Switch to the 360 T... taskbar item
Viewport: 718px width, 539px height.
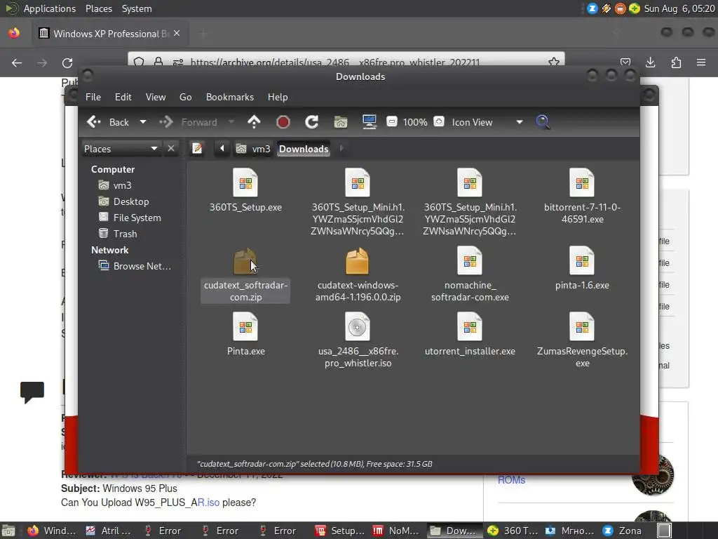coord(514,531)
